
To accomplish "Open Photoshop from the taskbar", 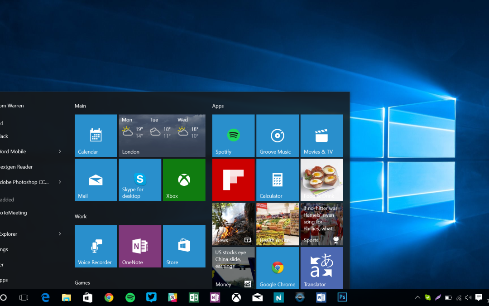I will click(342, 297).
